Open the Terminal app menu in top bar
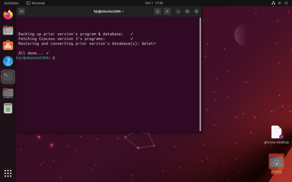Screen dimensions: 292x182 click(x=35, y=3)
